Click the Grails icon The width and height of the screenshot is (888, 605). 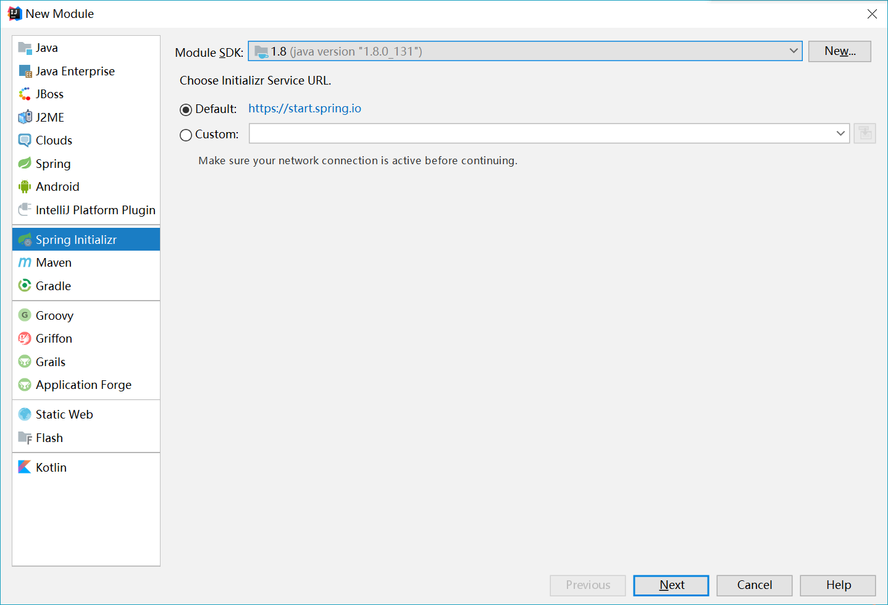(25, 362)
